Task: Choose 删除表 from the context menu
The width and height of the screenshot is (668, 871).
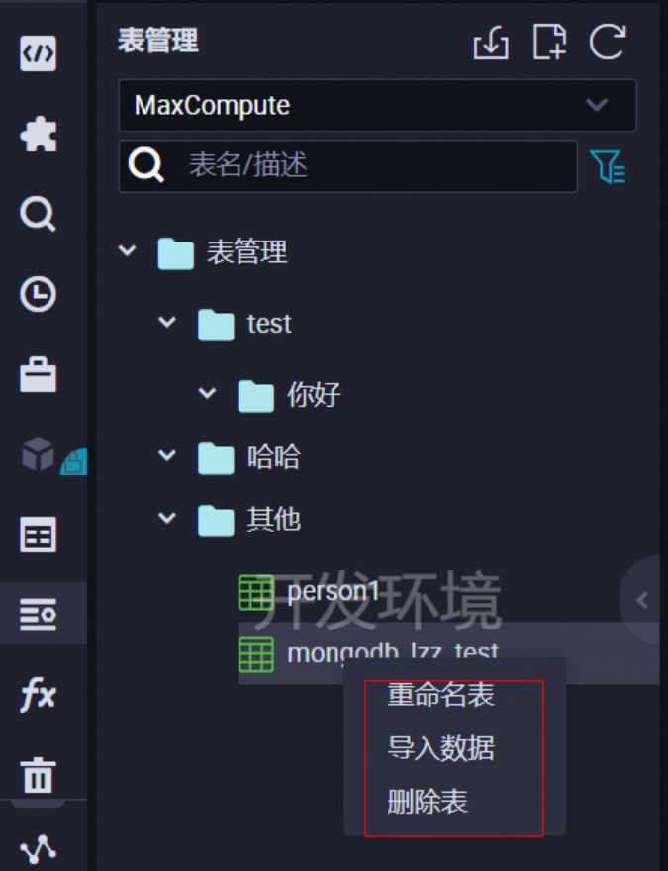Action: (x=428, y=802)
